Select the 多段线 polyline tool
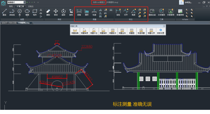This screenshot has width=210, height=114. (12, 12)
